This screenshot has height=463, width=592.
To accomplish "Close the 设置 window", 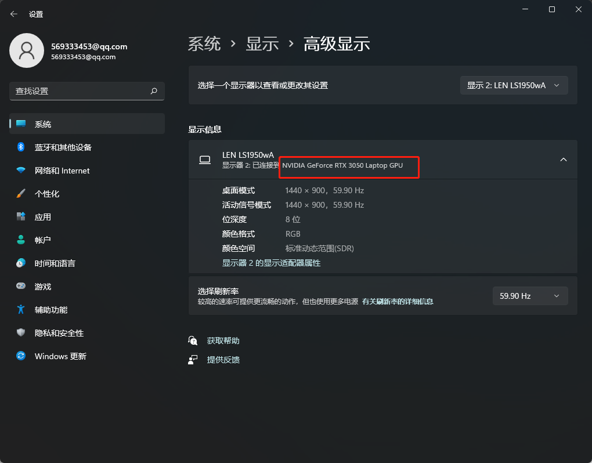I will click(579, 9).
